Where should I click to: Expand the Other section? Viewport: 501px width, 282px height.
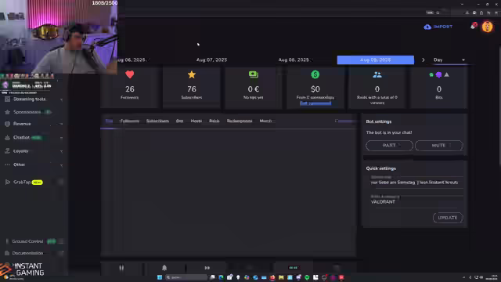click(x=61, y=165)
